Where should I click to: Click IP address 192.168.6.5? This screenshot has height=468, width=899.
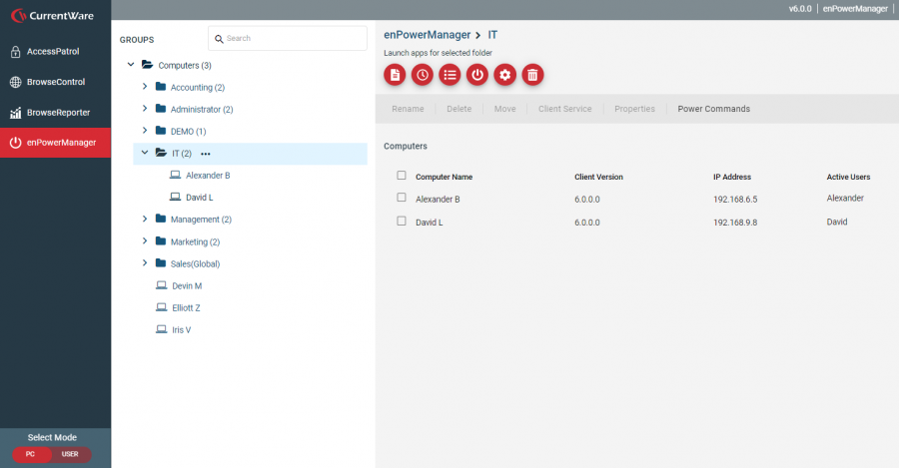[x=735, y=200]
